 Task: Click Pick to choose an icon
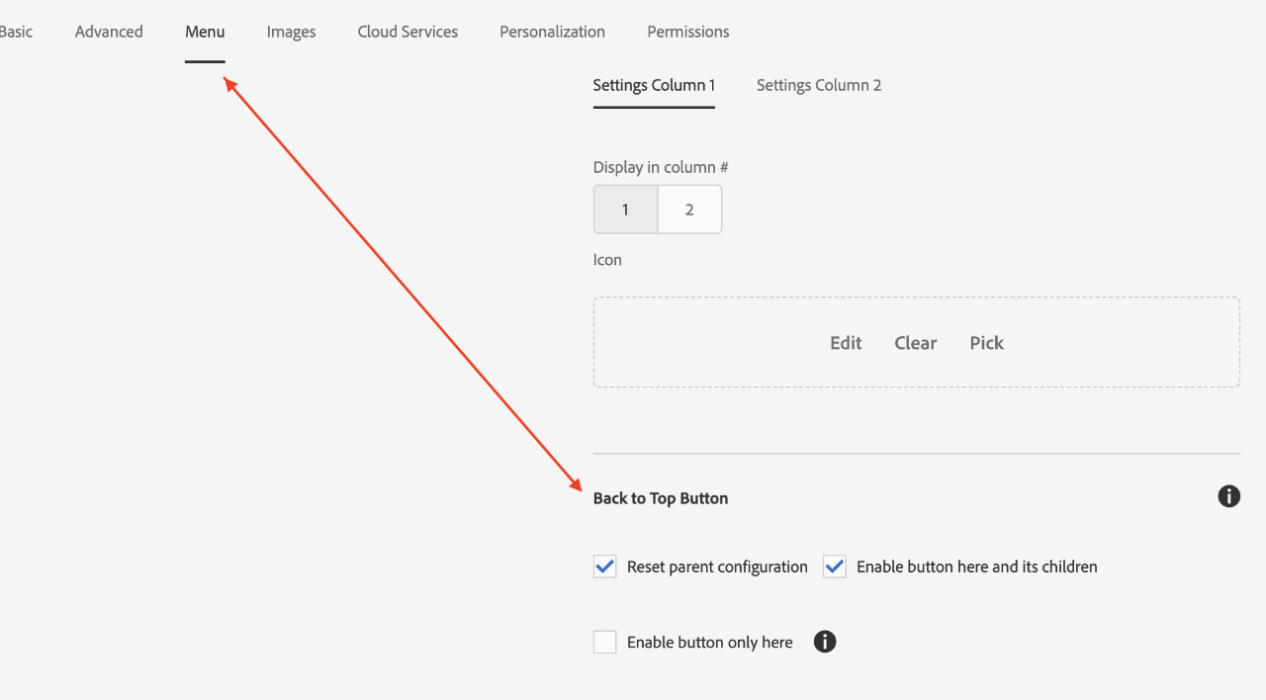(986, 342)
